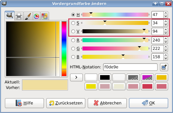Open the CMYK printer selector tab
The width and height of the screenshot is (173, 113).
point(19,16)
